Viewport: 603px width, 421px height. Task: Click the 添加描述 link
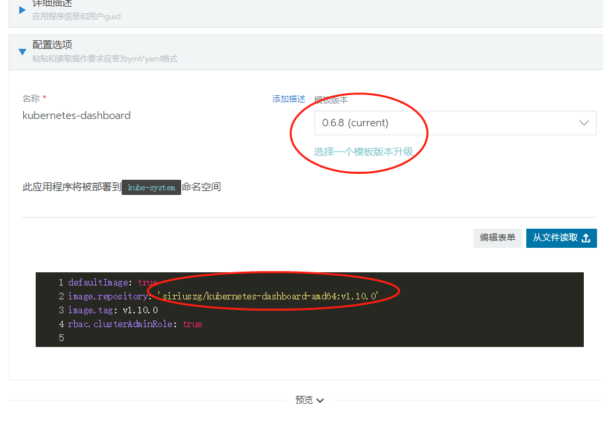(288, 98)
